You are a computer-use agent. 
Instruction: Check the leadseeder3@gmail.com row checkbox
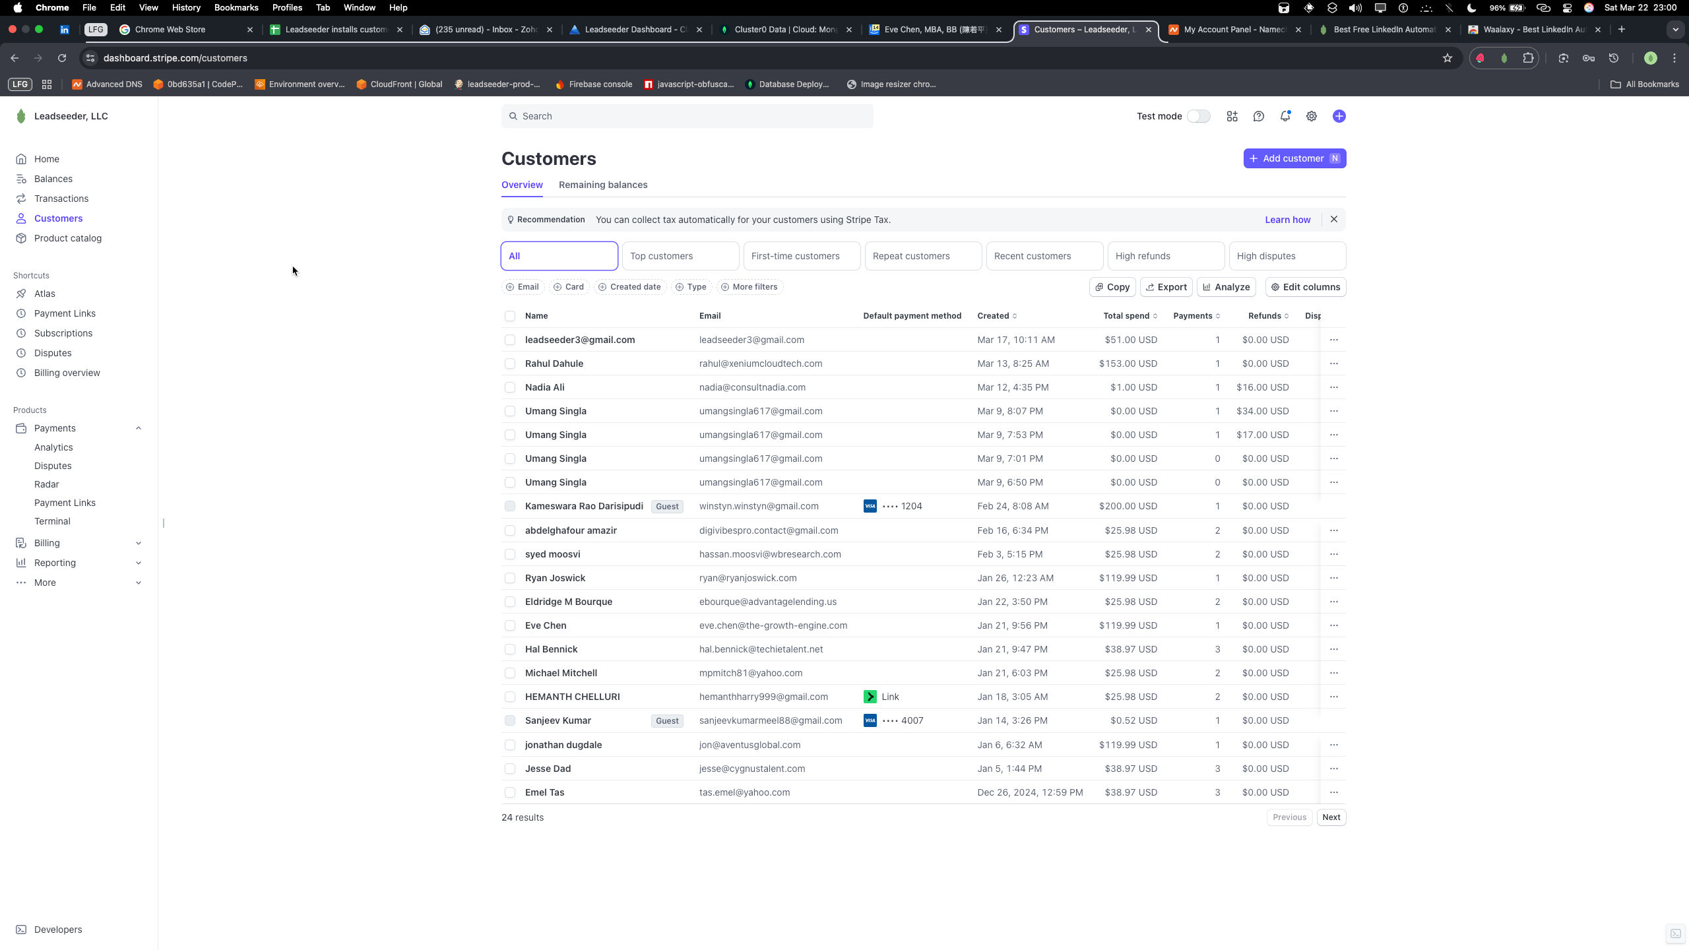(509, 340)
